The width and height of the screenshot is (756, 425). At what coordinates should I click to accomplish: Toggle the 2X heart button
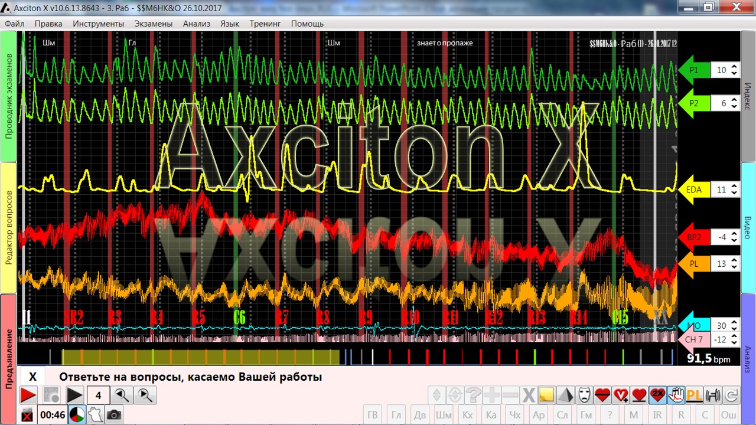pyautogui.click(x=657, y=395)
